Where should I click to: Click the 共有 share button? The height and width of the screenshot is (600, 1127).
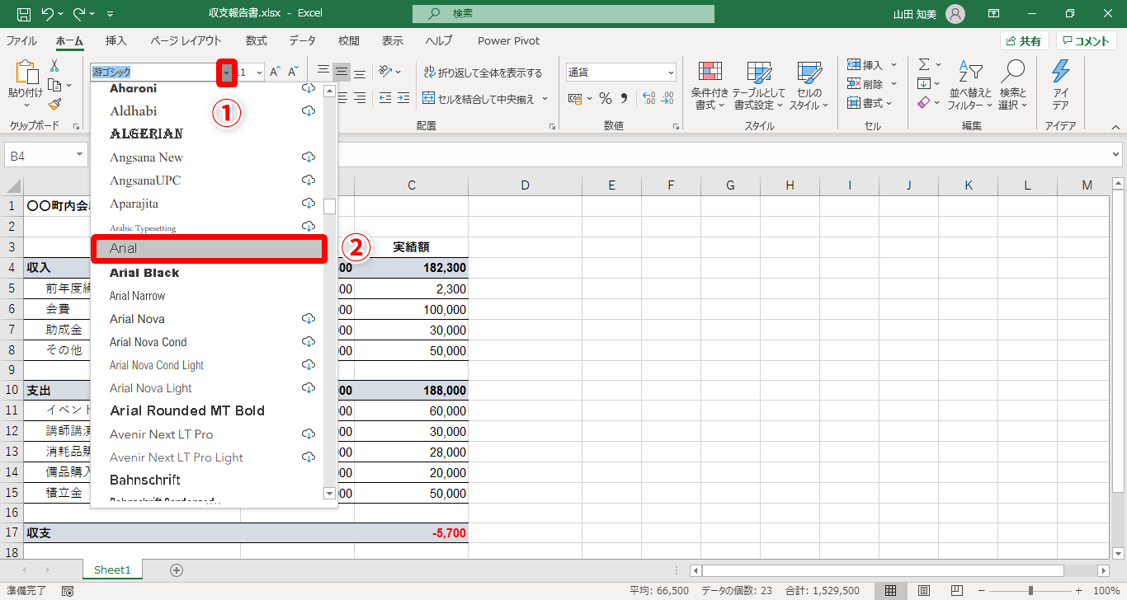1024,41
